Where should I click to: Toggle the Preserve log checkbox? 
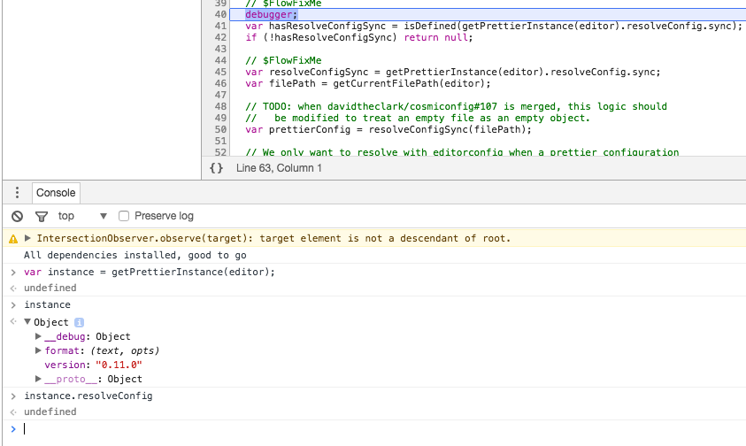click(124, 216)
